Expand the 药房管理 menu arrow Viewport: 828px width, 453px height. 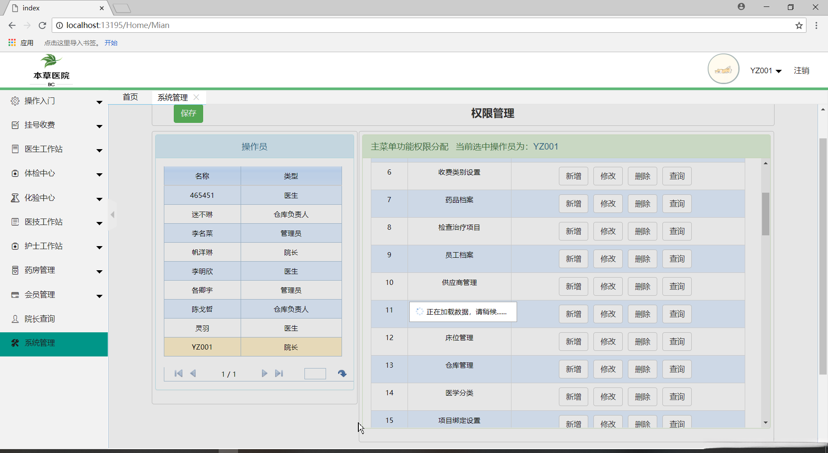(x=100, y=272)
